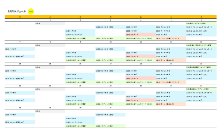
Task: Click the date number 27 in red
Action: [x=201, y=86]
